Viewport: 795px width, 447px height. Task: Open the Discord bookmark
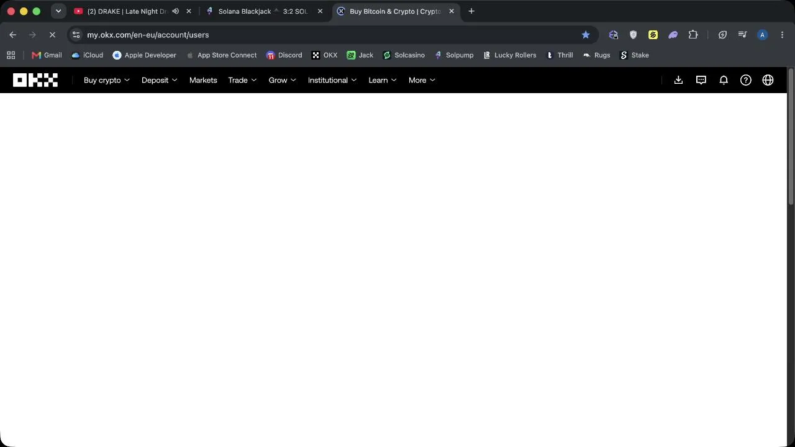pos(284,55)
